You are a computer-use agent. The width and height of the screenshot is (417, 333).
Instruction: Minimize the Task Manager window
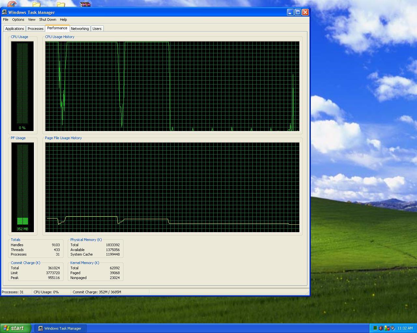pyautogui.click(x=290, y=12)
